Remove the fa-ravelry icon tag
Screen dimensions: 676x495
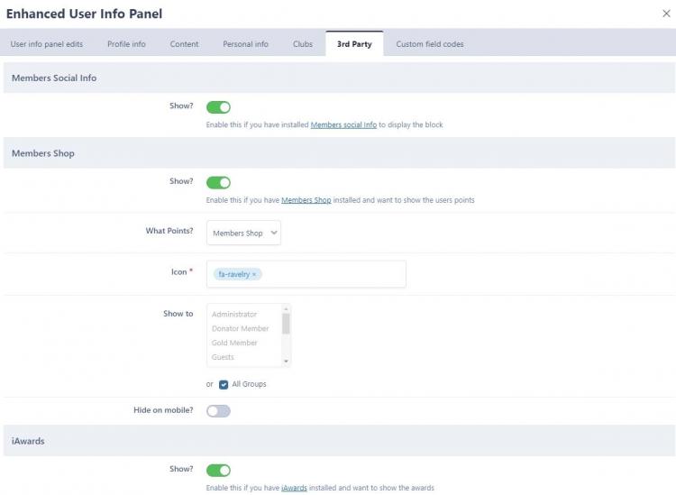[x=254, y=274]
